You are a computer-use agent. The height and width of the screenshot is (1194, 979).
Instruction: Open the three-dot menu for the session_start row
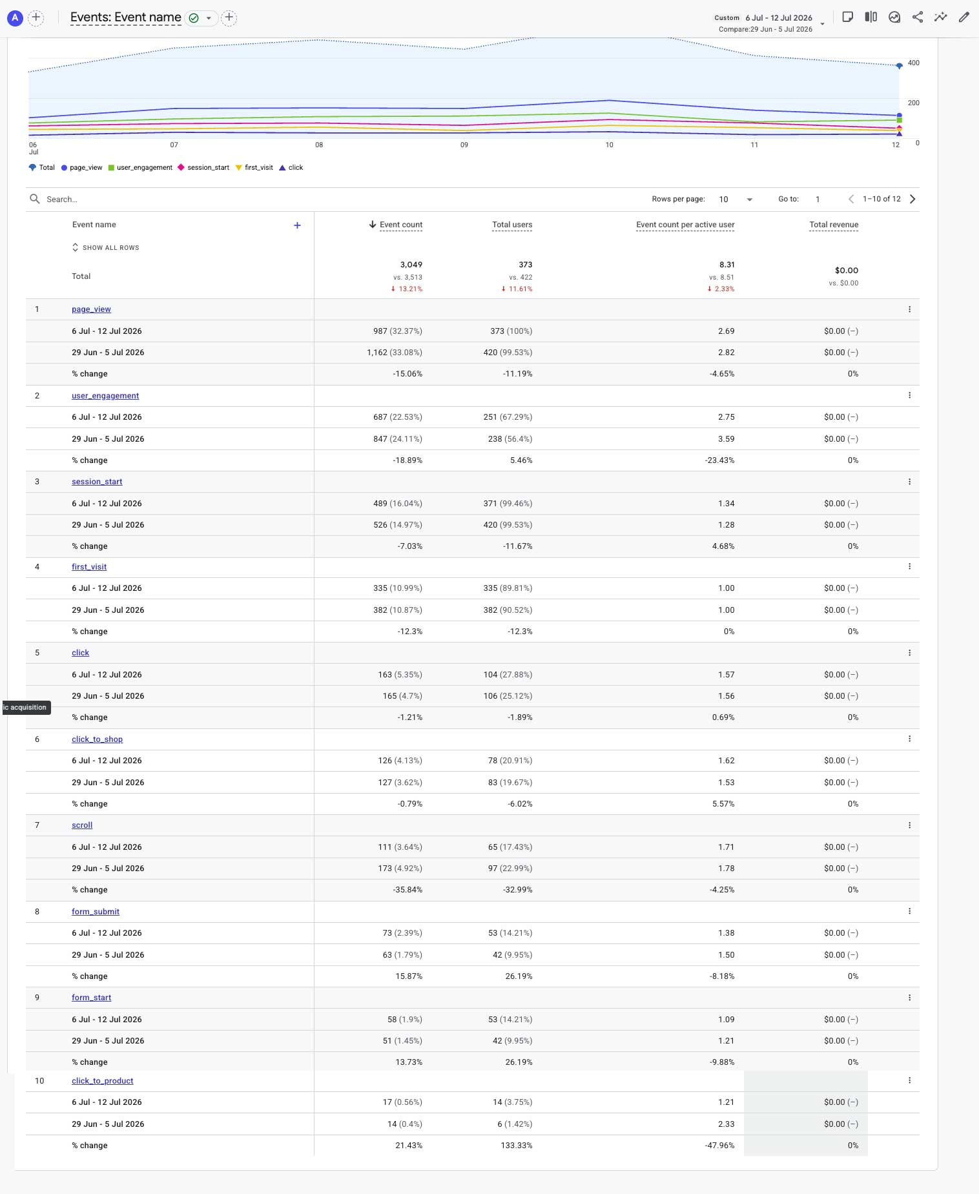point(909,482)
